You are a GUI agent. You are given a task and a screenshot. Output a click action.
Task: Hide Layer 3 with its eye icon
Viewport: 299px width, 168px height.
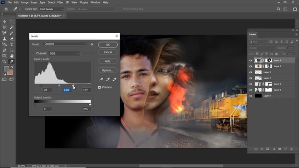[x=250, y=78]
